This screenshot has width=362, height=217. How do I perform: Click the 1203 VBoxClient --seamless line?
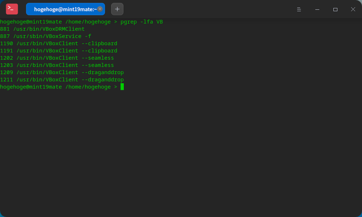coord(57,65)
